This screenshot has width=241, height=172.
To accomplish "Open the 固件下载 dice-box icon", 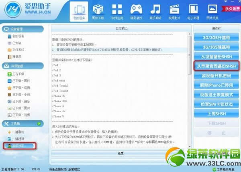I will point(98,12).
